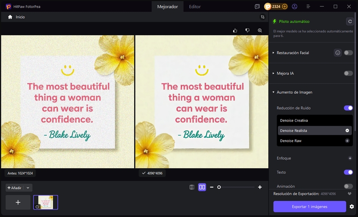
Task: Click the thumbs up feedback icon
Action: [x=235, y=30]
